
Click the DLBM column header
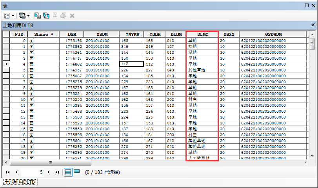pos(176,34)
